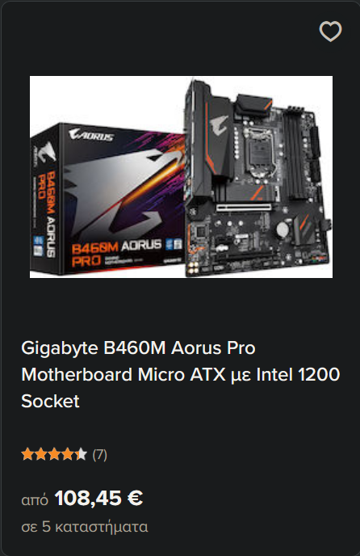Click the third orange rating star
Screen dimensions: 360x556
54,454
